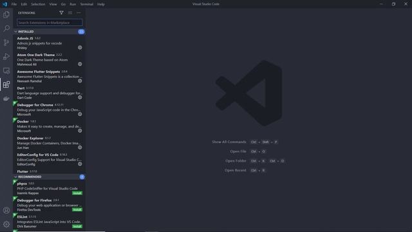Open the Manage gear in activity bar

pos(6,224)
